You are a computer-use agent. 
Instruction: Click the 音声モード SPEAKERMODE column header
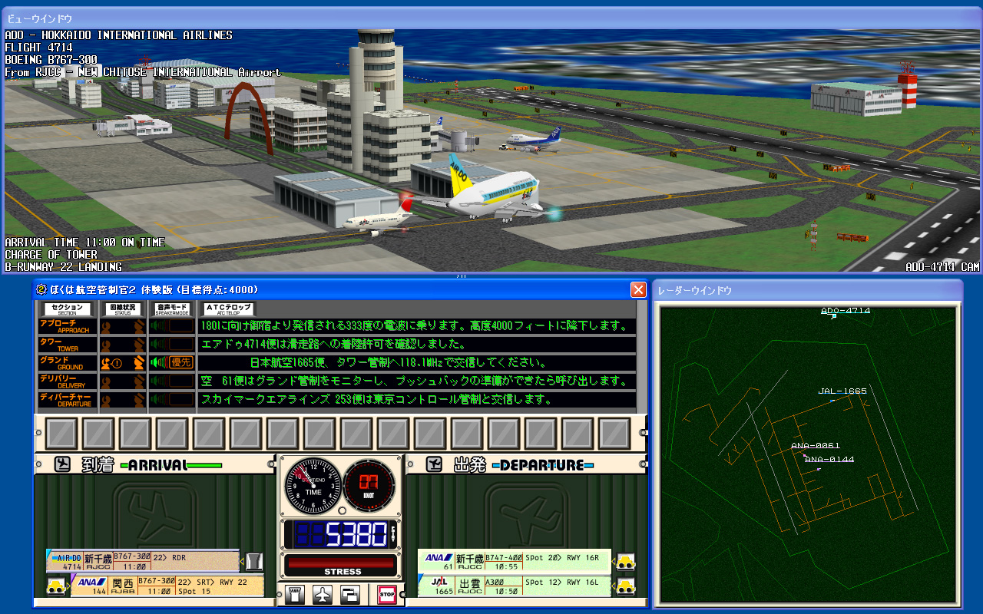(x=172, y=309)
